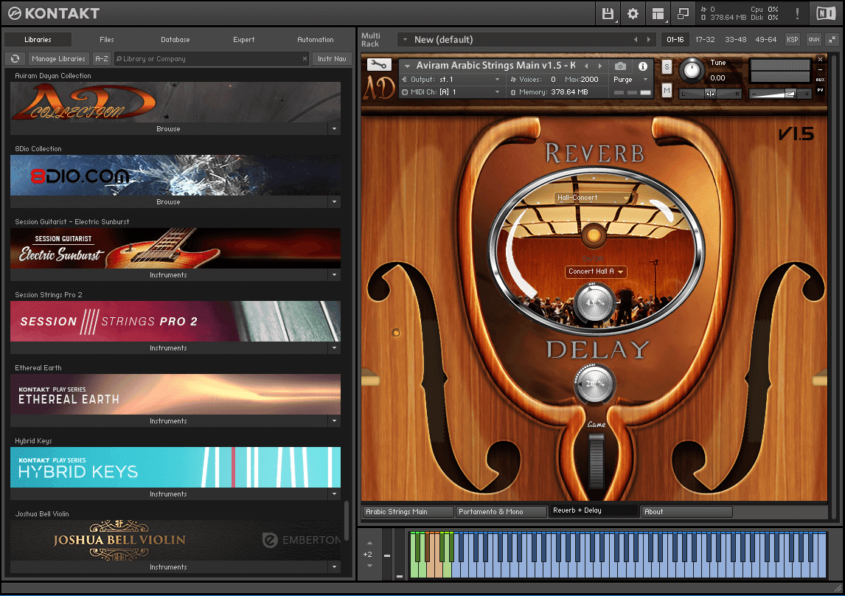Select next instrument arrow in instrument header
The image size is (845, 596).
tap(599, 66)
